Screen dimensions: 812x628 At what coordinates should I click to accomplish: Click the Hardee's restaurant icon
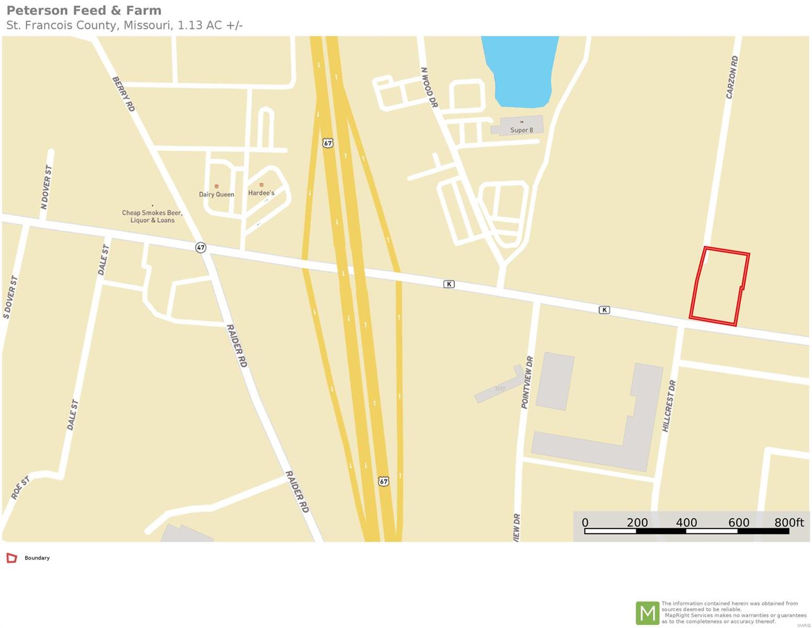[261, 185]
